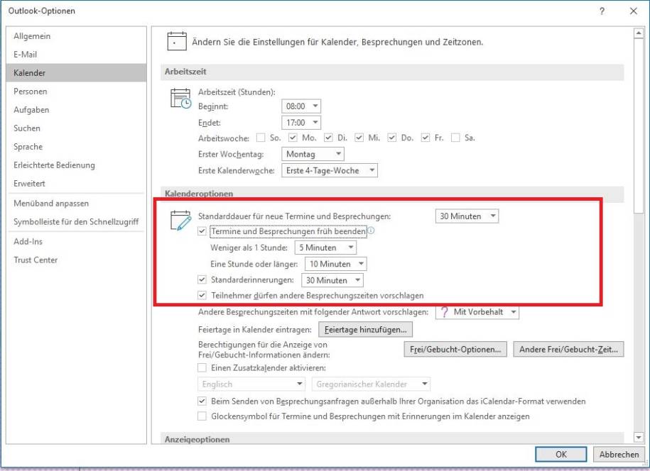Open the Endet time dropdown
Viewport: 650px width, 471px height.
301,123
